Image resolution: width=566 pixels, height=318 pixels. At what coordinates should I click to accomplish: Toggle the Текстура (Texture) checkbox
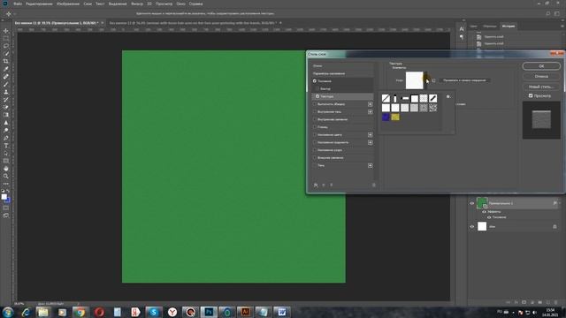(317, 96)
